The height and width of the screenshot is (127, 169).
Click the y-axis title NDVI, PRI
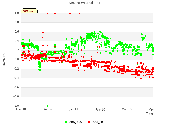pos(4,59)
